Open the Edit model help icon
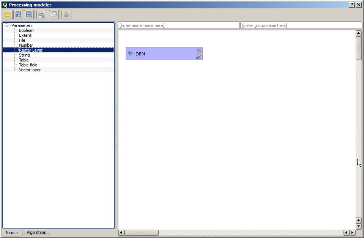Screen dimensions: 364x238 tap(54, 15)
